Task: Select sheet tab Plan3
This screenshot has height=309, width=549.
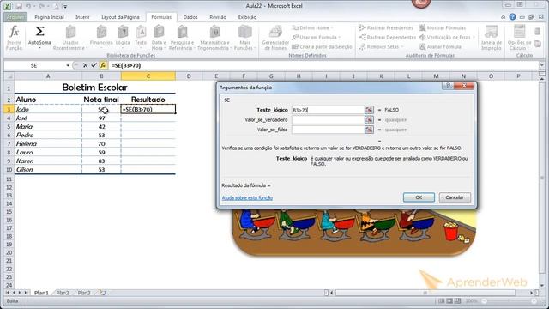Action: (84, 293)
